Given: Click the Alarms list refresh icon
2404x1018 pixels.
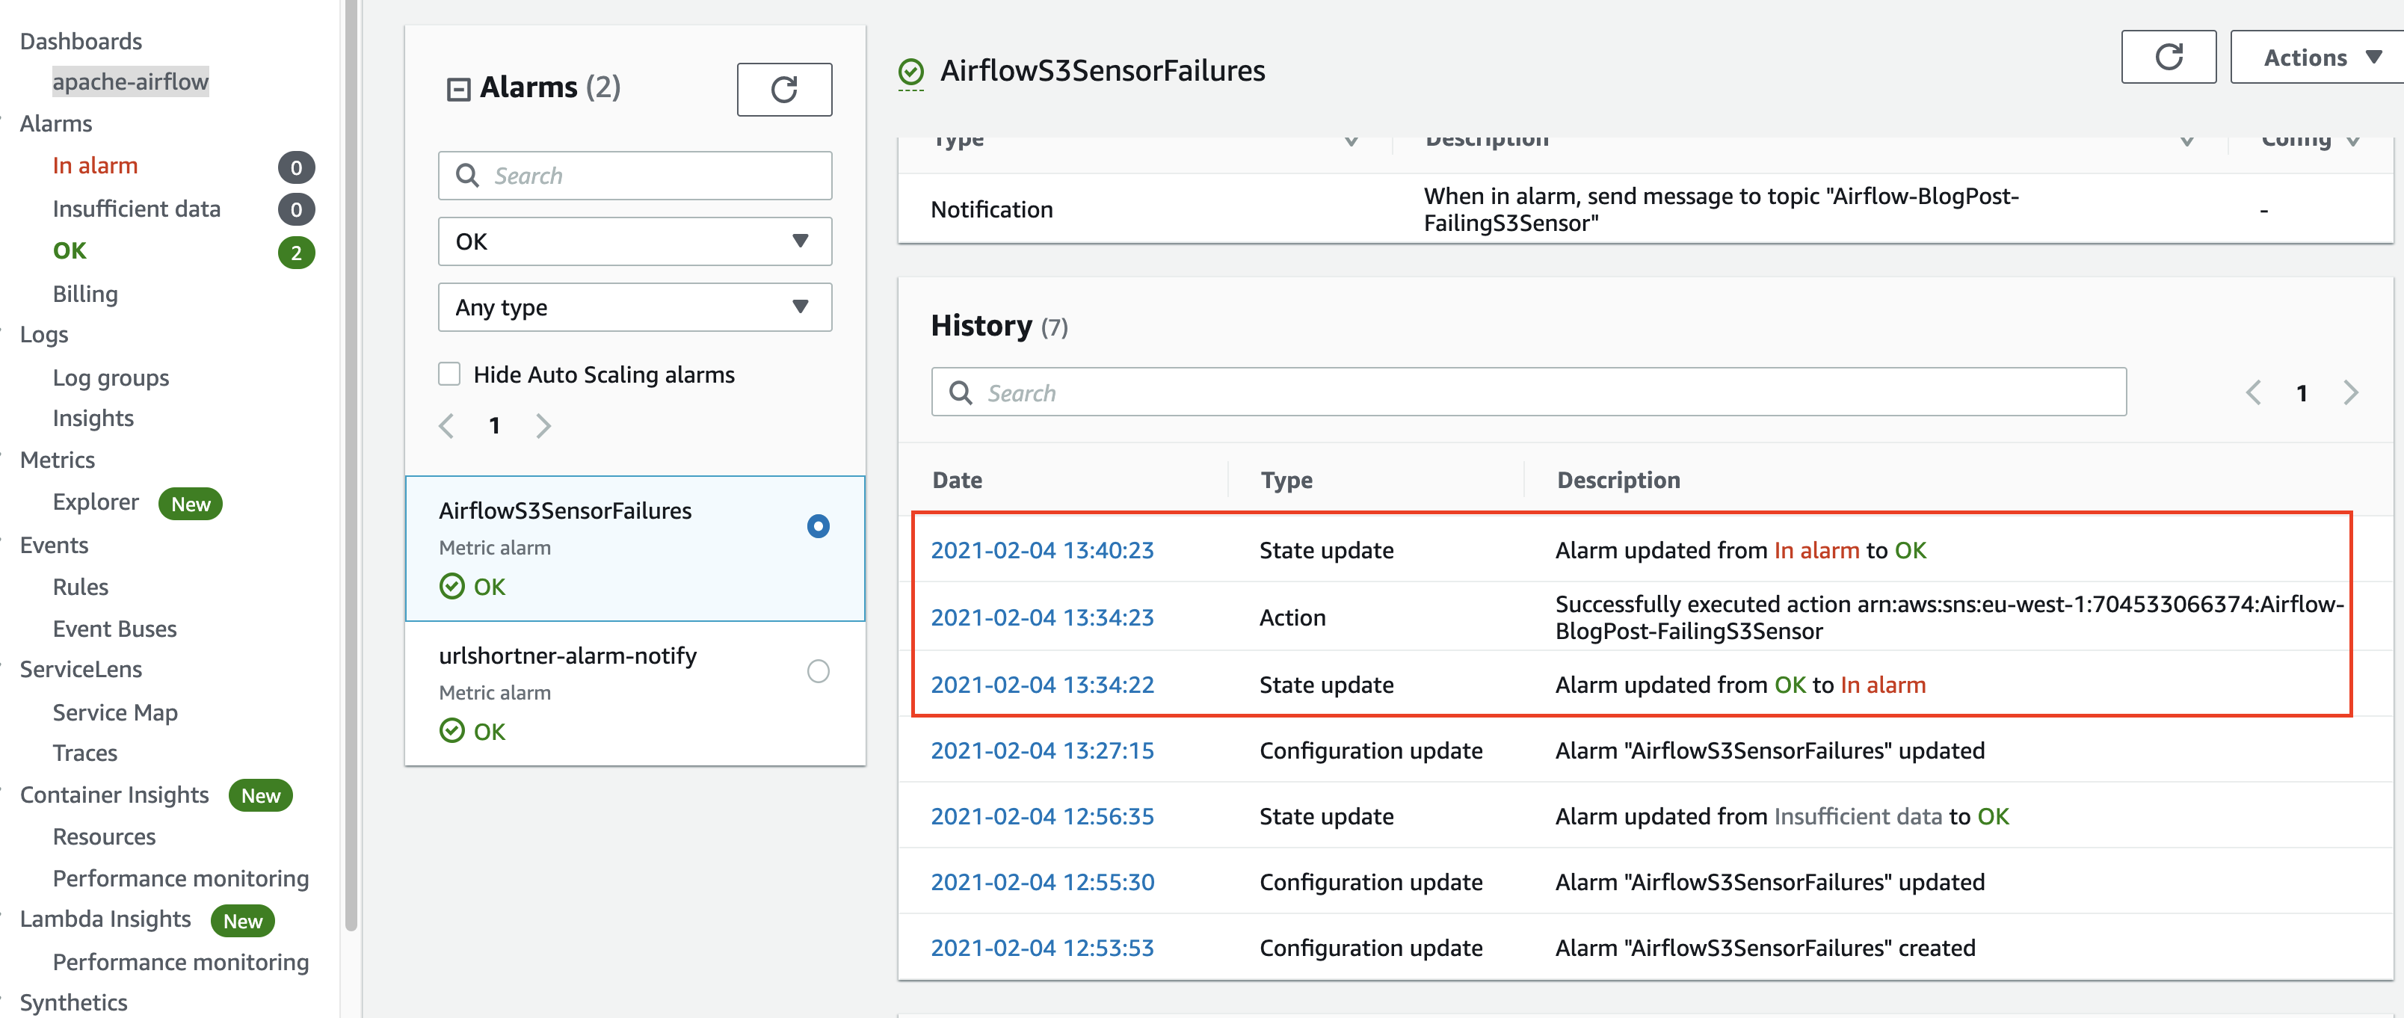Looking at the screenshot, I should click(x=783, y=90).
